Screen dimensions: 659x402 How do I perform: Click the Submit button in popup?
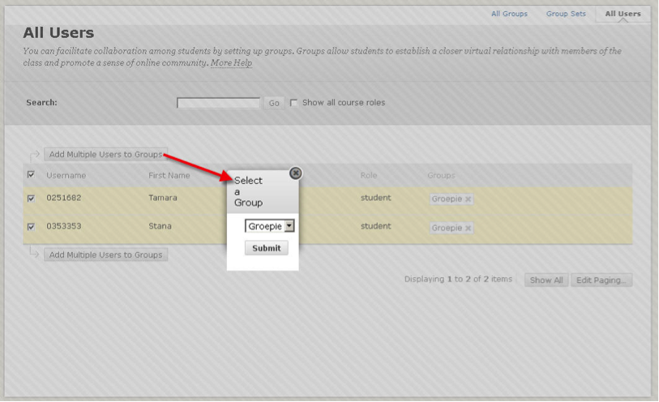coord(266,248)
